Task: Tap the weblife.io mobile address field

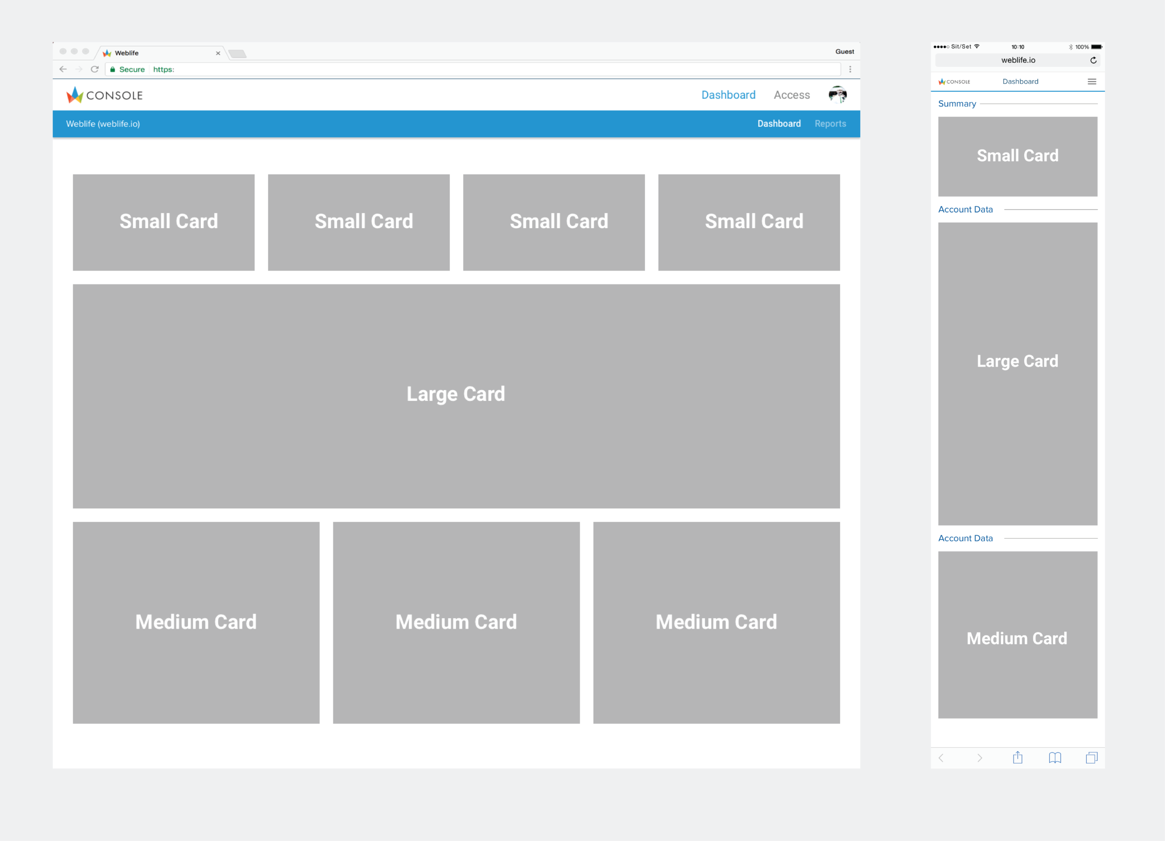Action: (1018, 61)
